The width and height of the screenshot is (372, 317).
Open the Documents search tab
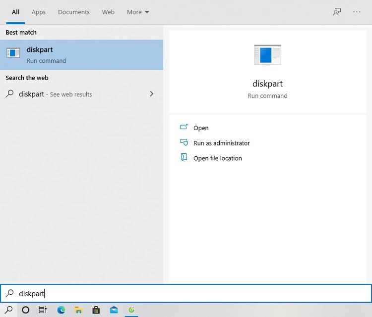(74, 12)
